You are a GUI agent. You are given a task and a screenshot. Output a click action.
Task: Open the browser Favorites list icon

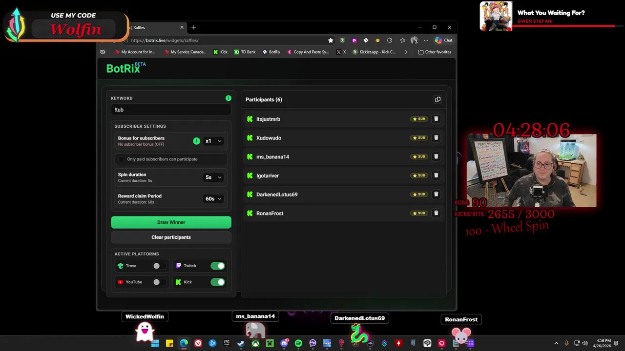coord(402,40)
